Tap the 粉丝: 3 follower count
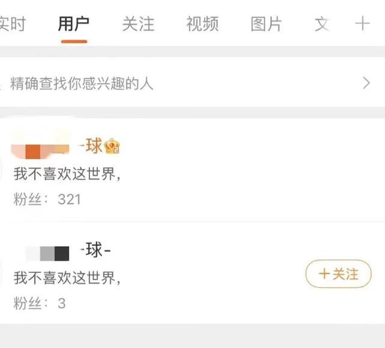 pyautogui.click(x=40, y=303)
